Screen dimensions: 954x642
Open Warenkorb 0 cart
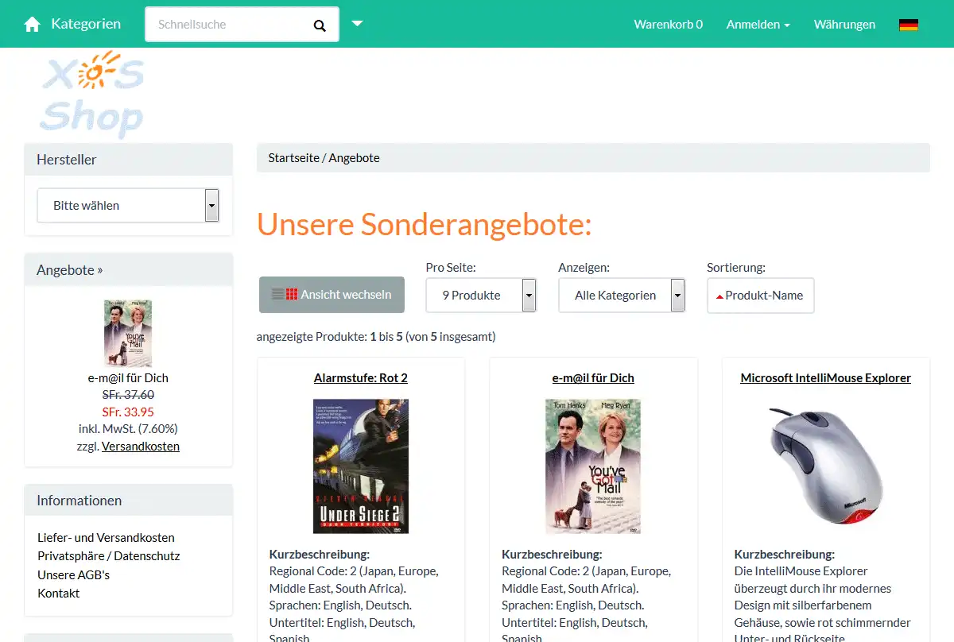point(668,25)
